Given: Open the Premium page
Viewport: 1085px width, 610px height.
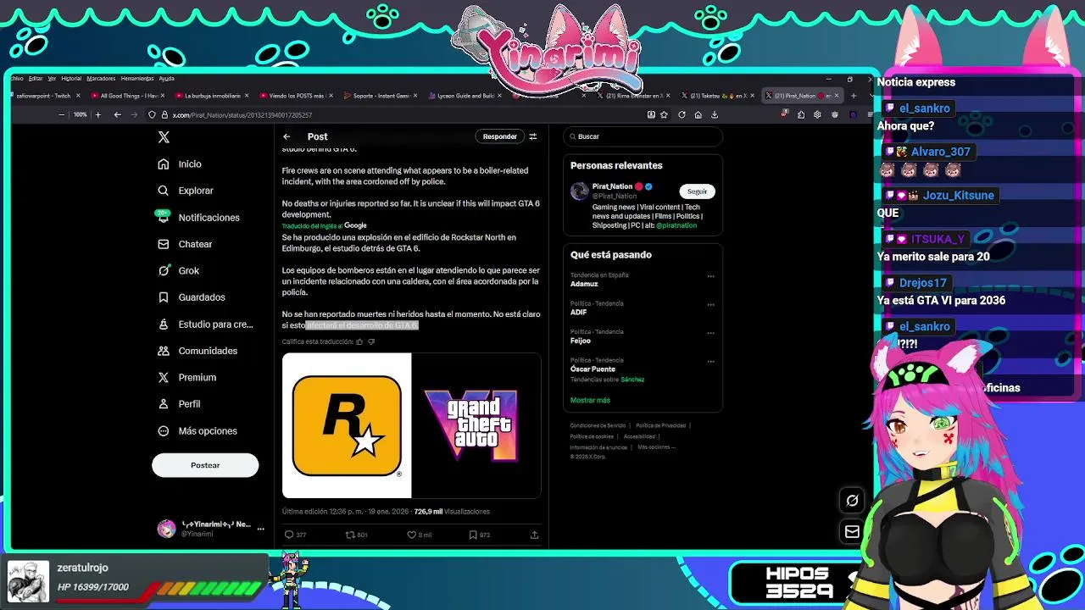Looking at the screenshot, I should 187,377.
